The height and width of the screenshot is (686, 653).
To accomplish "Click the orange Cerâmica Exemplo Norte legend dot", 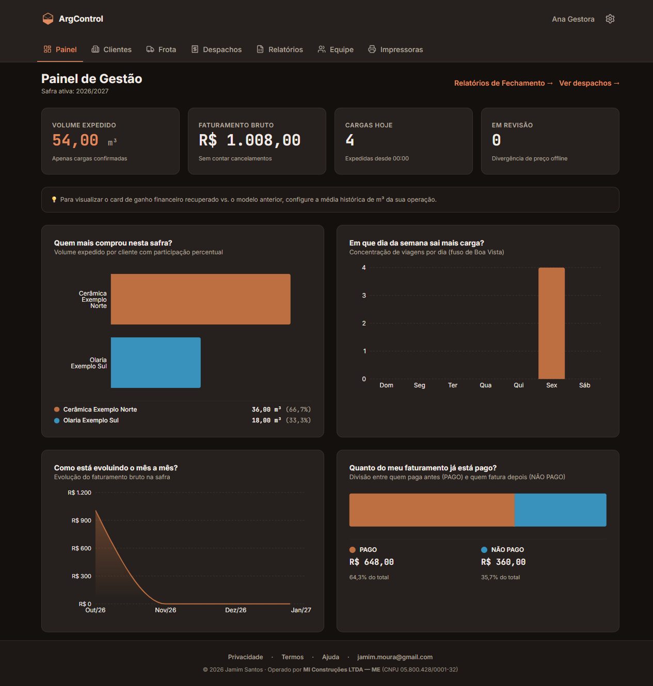I will 57,410.
